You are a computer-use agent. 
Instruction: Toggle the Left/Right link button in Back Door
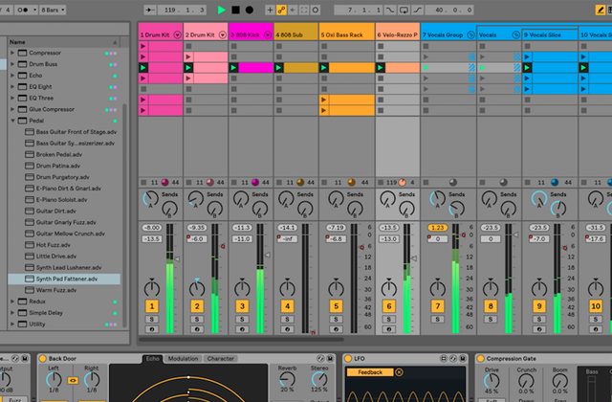(x=73, y=380)
